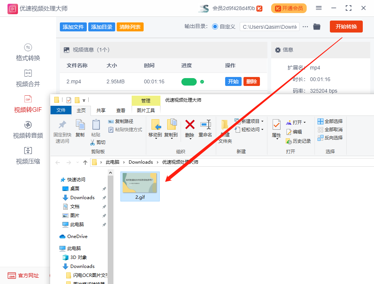Open the 文件 tab in Explorer ribbon
Screen dimensions: 374x284
61,110
